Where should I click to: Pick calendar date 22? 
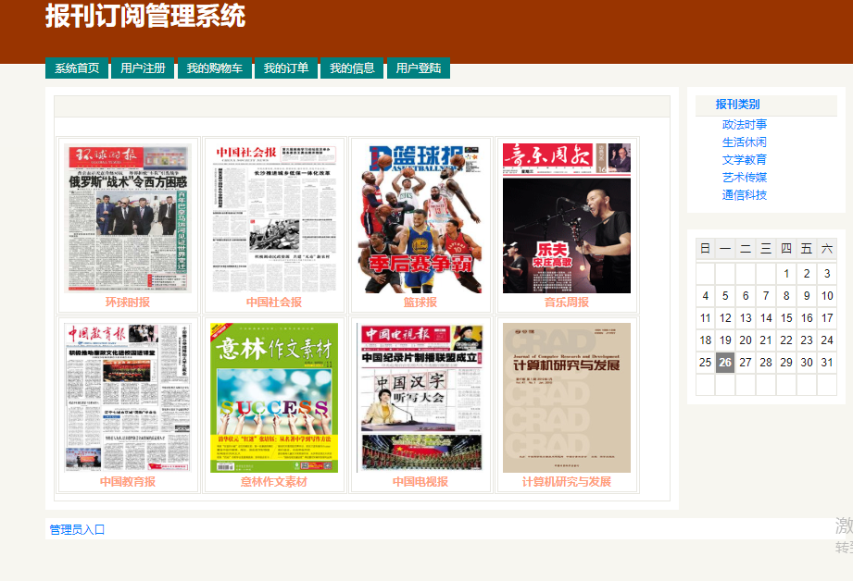click(x=786, y=340)
